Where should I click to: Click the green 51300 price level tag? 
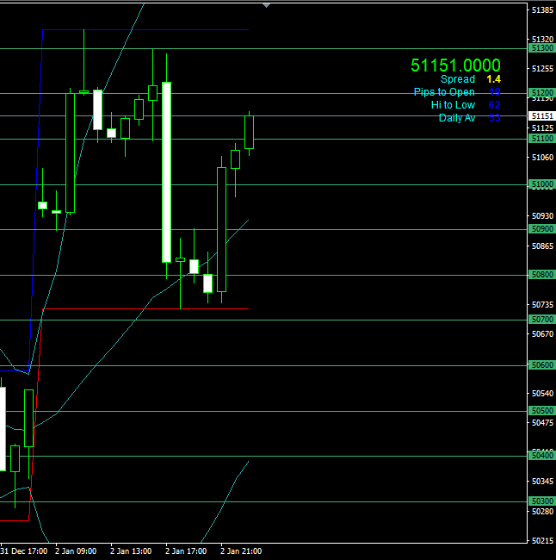(x=542, y=48)
